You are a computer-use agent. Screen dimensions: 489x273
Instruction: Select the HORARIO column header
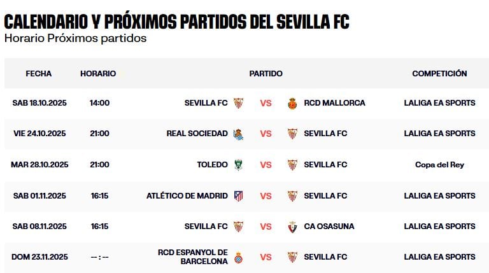[98, 74]
